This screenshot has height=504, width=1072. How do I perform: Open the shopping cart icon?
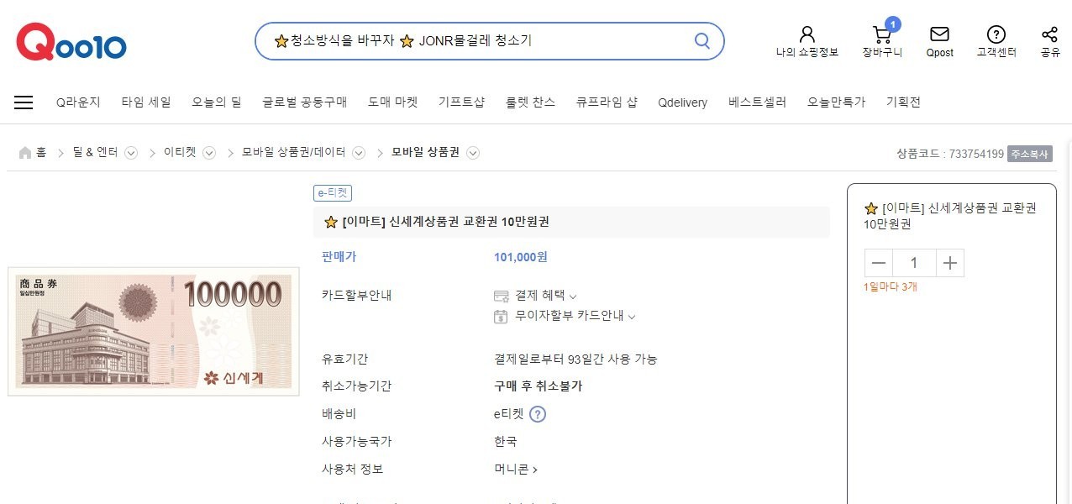pyautogui.click(x=881, y=35)
